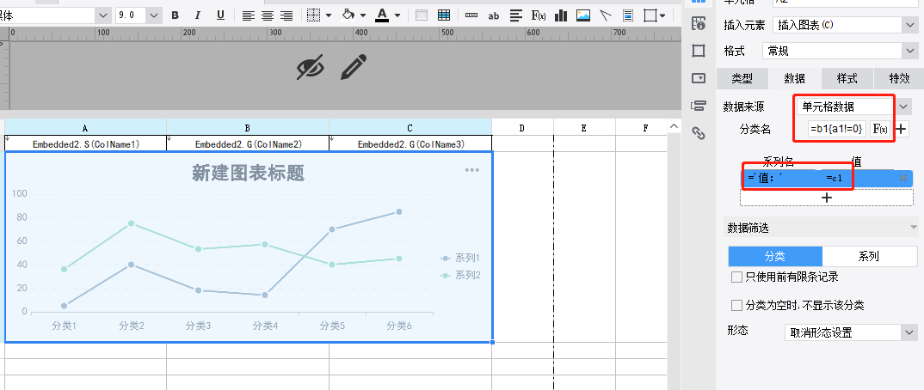Image resolution: width=924 pixels, height=390 pixels.
Task: Check 分类为空时,不显示该分类 option
Action: [736, 305]
